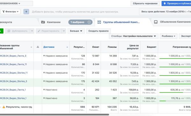The image size is (191, 116).
Task: Click cost value 158,84 р.
Action: [134, 90]
